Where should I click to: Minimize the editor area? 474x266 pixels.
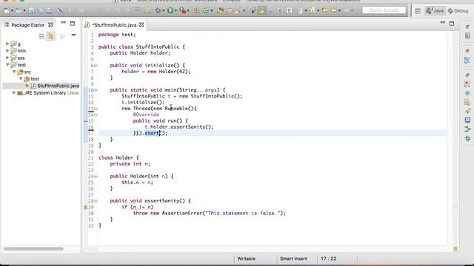(x=443, y=23)
